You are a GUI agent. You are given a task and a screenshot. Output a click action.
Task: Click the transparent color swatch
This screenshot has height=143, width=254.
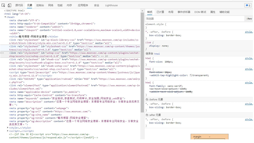coord(191,75)
